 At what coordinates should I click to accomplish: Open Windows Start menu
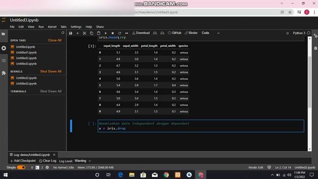pyautogui.click(x=5, y=175)
